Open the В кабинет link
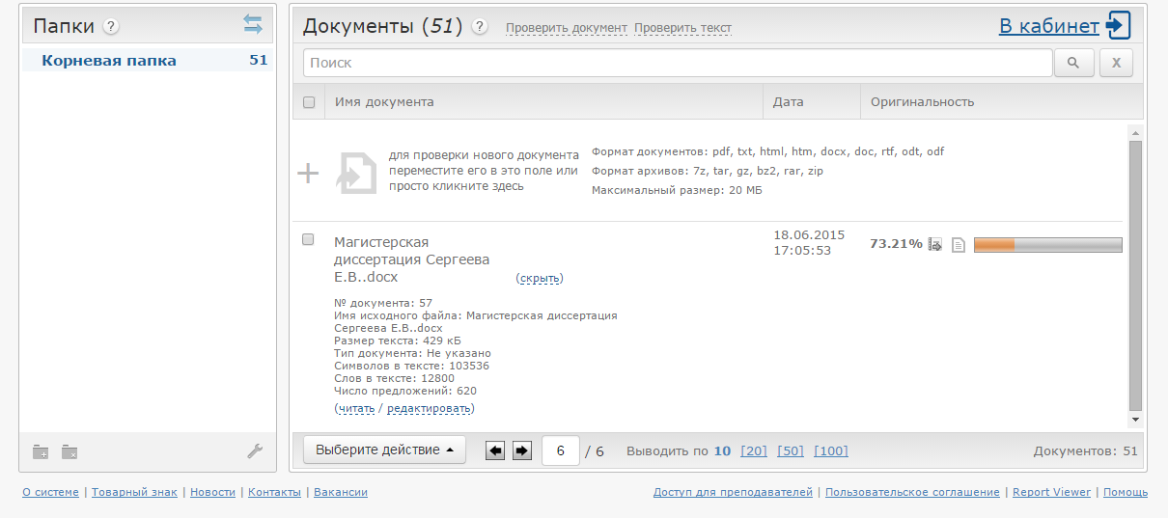Viewport: 1168px width, 518px height. click(1048, 26)
